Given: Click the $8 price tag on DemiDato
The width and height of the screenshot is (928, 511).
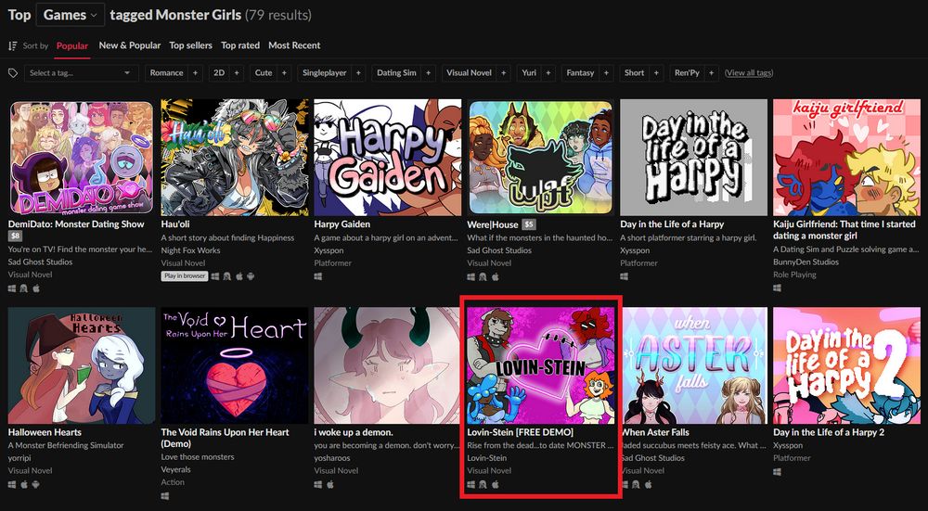Looking at the screenshot, I should point(16,236).
